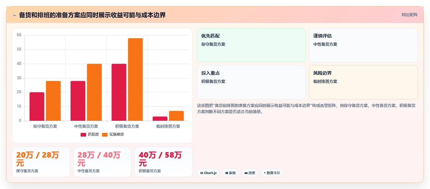Click the icon inside Chart.js chip
The image size is (430, 189).
(x=202, y=173)
